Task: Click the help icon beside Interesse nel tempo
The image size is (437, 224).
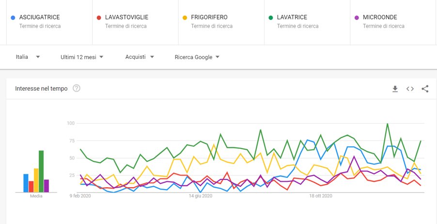Action: (x=76, y=88)
